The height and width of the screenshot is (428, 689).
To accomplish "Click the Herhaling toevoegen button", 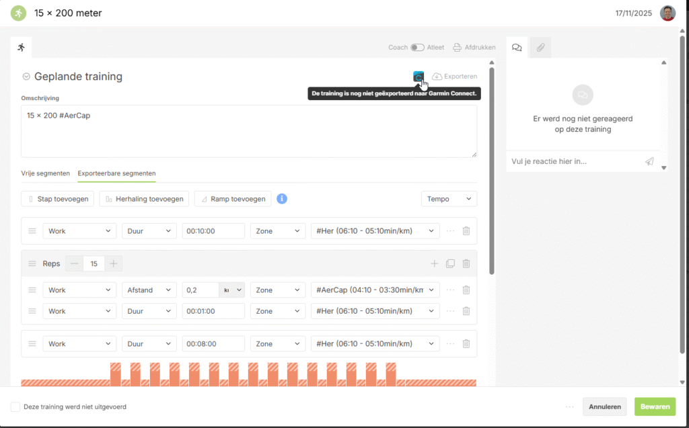I will pos(144,199).
